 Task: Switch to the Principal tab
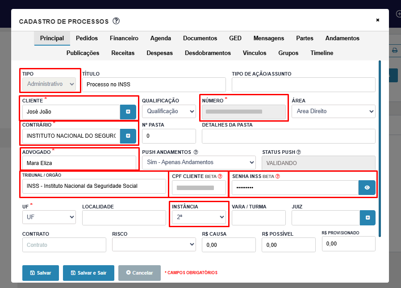click(x=52, y=38)
